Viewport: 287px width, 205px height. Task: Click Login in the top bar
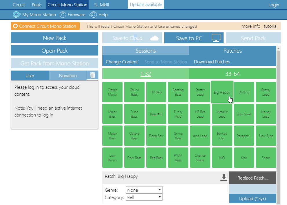[x=274, y=5]
